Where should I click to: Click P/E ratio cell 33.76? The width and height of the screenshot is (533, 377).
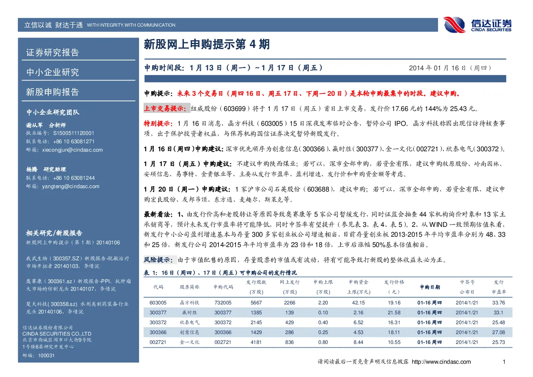498,303
